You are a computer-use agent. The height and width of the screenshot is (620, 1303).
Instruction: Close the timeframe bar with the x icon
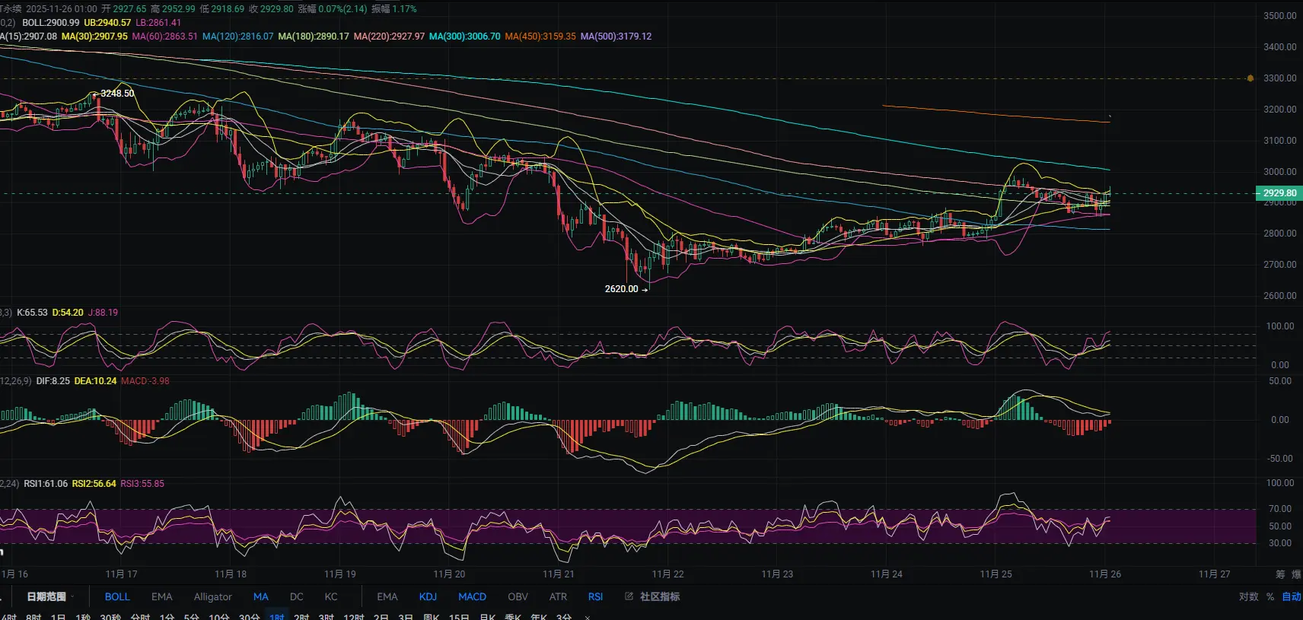point(587,617)
